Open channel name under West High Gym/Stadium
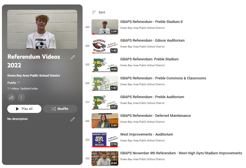 tap(142, 159)
